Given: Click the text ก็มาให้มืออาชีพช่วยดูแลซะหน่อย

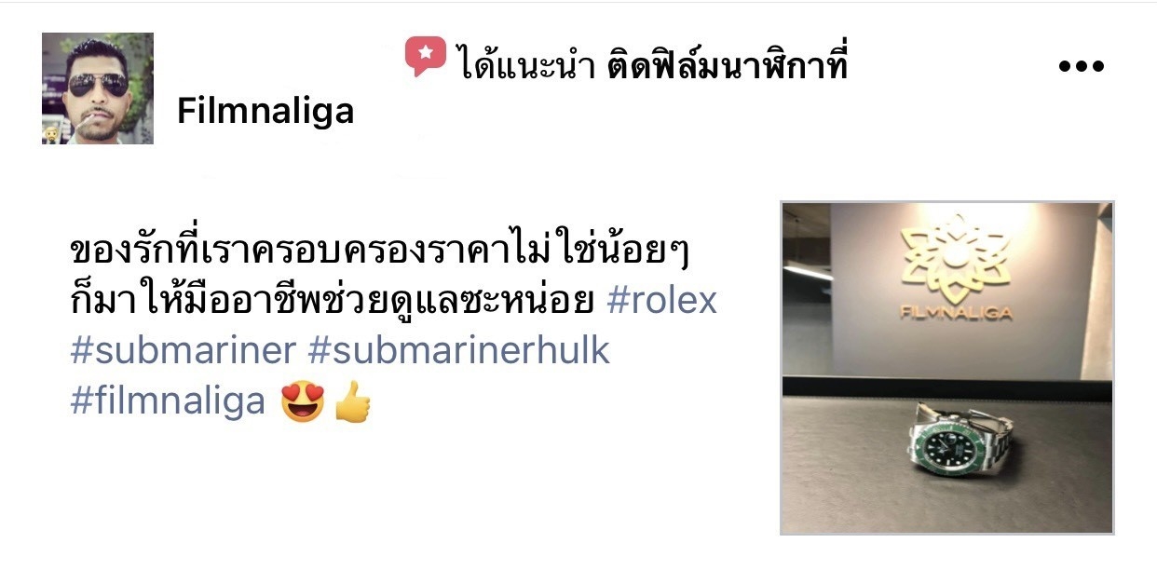Looking at the screenshot, I should [333, 301].
